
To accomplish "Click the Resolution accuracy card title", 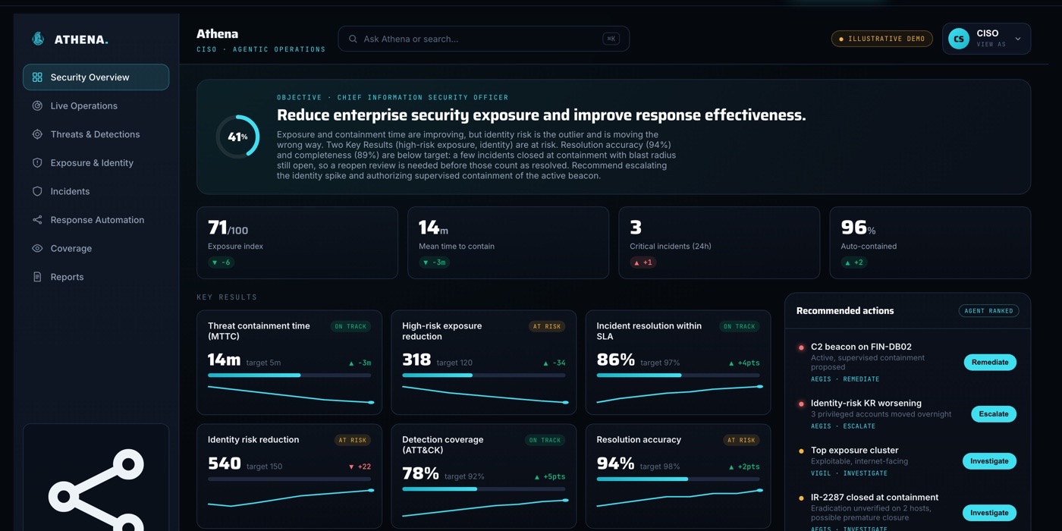I will coord(639,440).
